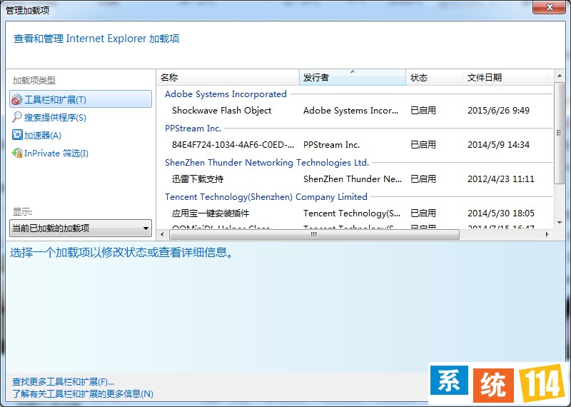Sort list by 文件日期 column header
571x407 pixels.
(x=505, y=78)
